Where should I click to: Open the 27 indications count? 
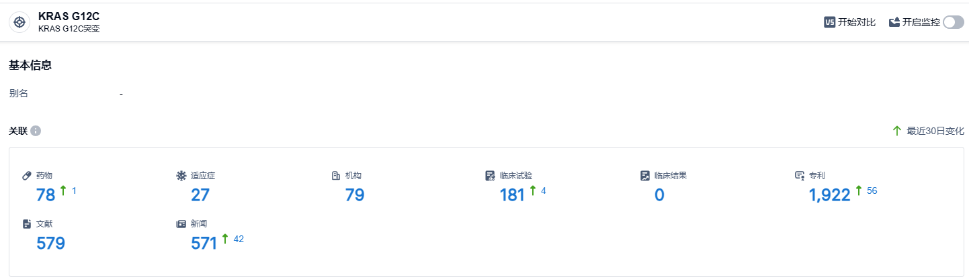click(x=200, y=195)
